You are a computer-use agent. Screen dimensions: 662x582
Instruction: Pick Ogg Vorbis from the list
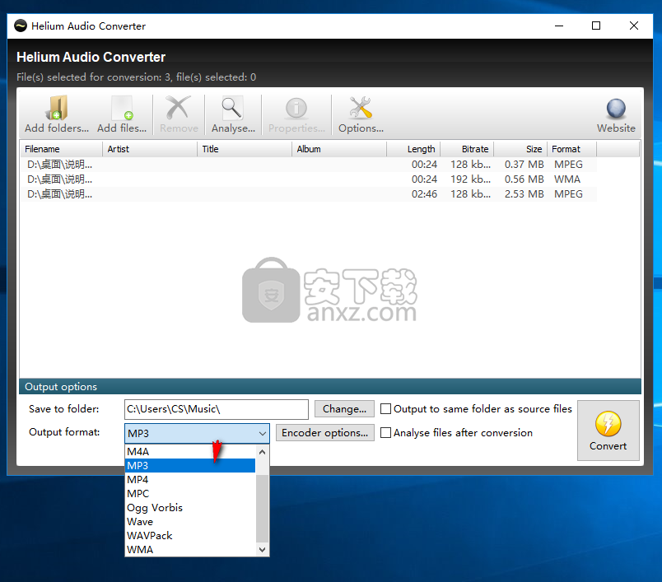point(190,507)
